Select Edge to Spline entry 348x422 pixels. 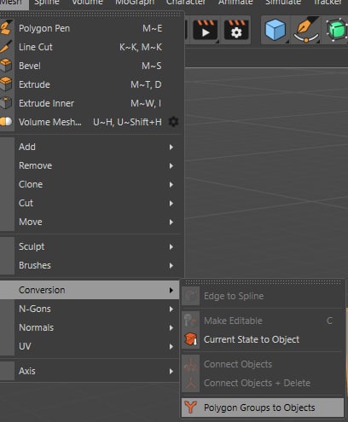coord(262,296)
